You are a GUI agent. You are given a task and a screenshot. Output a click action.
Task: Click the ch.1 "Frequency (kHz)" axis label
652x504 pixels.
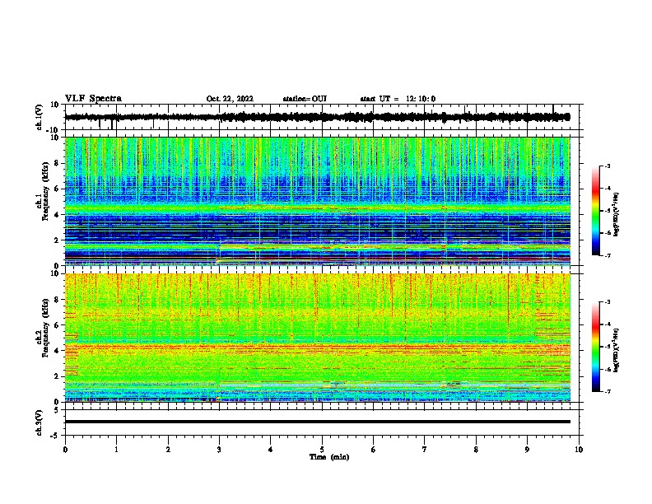(45, 191)
